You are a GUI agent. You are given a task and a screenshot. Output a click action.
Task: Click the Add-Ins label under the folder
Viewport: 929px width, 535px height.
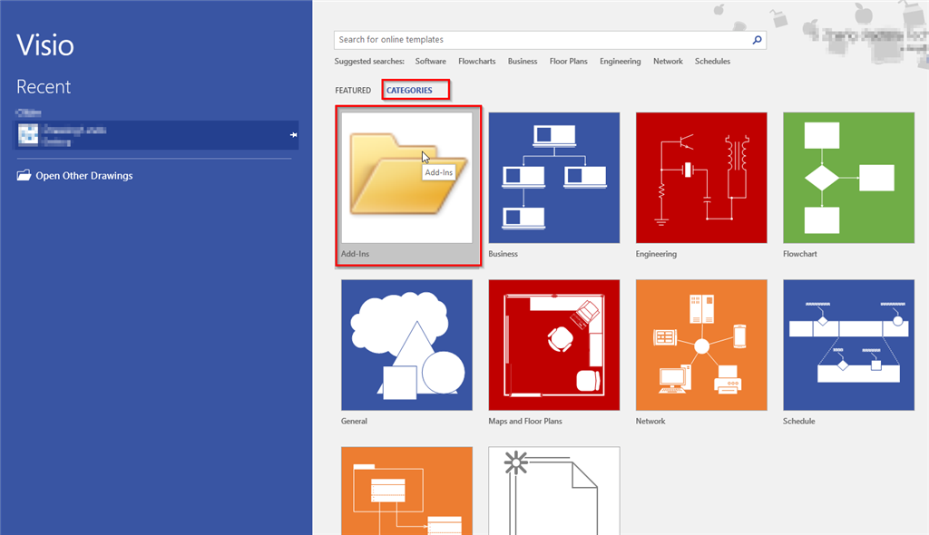(355, 254)
